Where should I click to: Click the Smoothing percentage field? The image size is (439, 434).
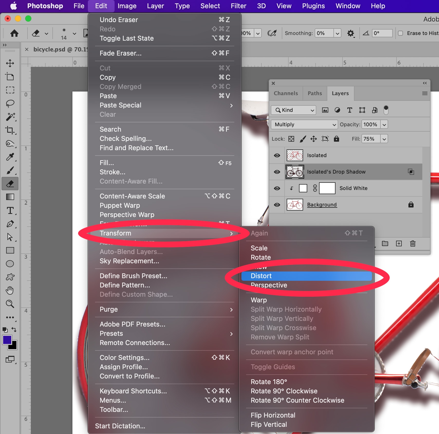(x=324, y=33)
